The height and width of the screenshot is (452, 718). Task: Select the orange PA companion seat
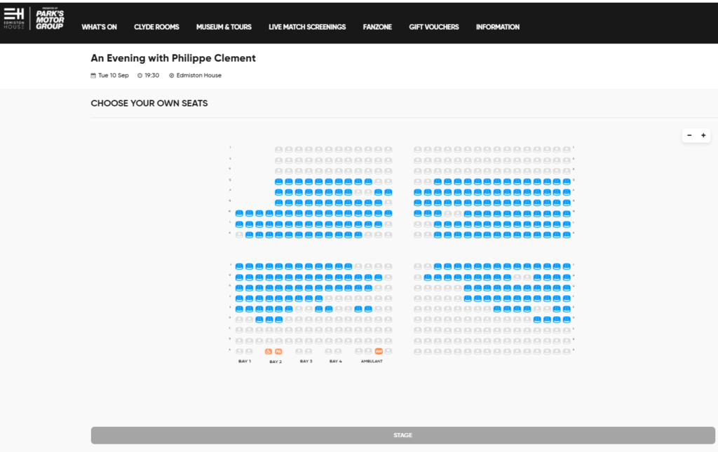click(278, 352)
